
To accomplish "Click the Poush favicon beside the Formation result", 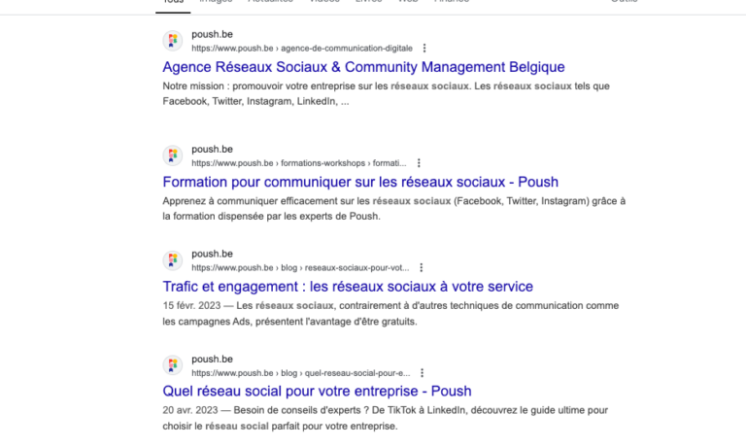I will [x=173, y=155].
